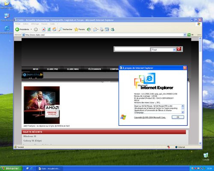Image resolution: width=214 pixels, height=171 pixels.
Task: Open the 'Windows 10' recent topic
Action: tap(30, 136)
